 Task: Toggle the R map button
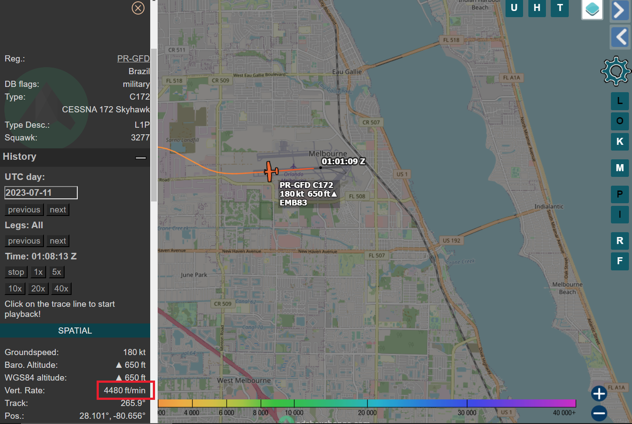click(620, 241)
